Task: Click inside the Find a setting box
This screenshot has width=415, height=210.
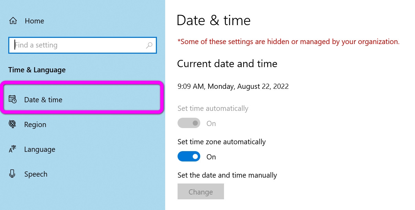Action: 69,45
